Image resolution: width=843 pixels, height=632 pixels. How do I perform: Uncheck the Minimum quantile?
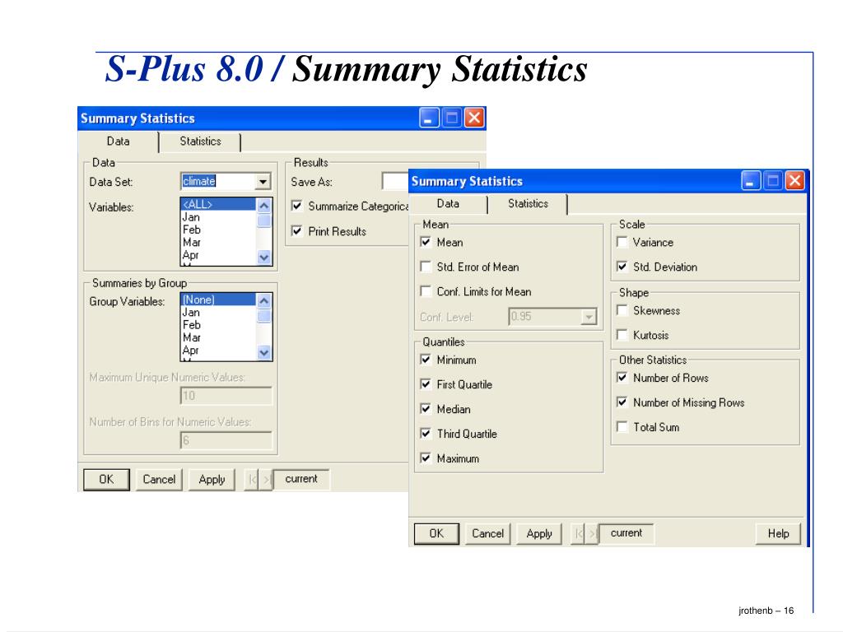click(x=426, y=360)
